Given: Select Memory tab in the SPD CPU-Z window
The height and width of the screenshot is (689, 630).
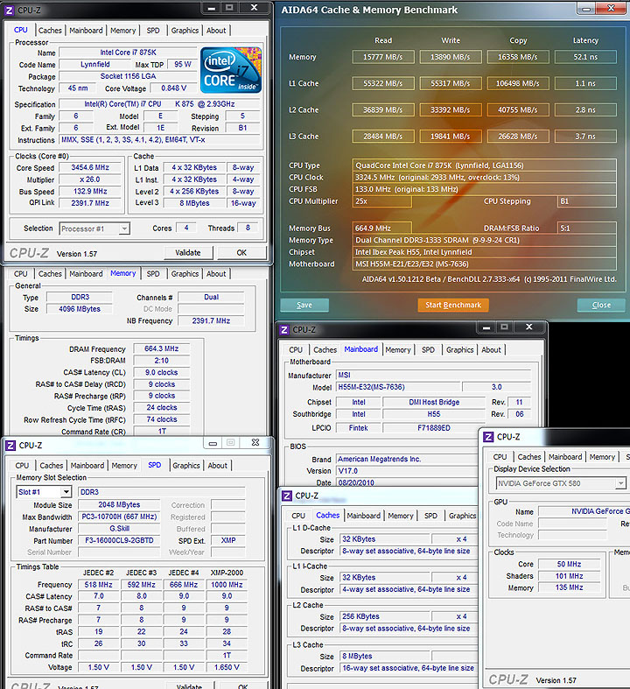Looking at the screenshot, I should pos(124,466).
